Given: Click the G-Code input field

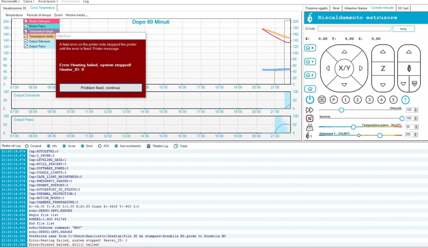Looking at the screenshot, I should click(354, 29).
